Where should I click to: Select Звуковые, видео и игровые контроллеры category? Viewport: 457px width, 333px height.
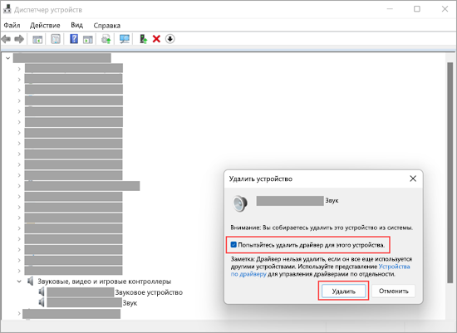click(x=105, y=282)
